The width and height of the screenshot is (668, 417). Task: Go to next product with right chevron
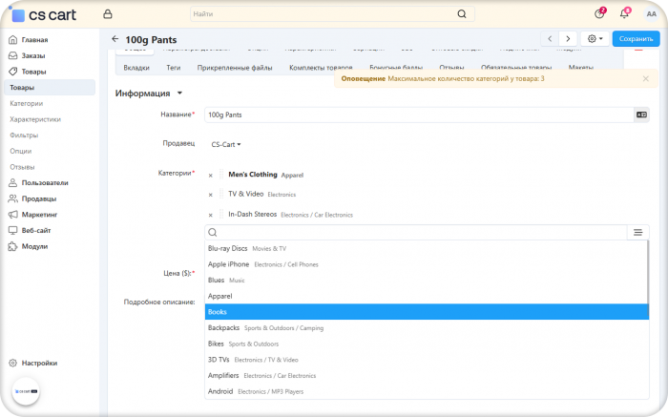click(568, 39)
